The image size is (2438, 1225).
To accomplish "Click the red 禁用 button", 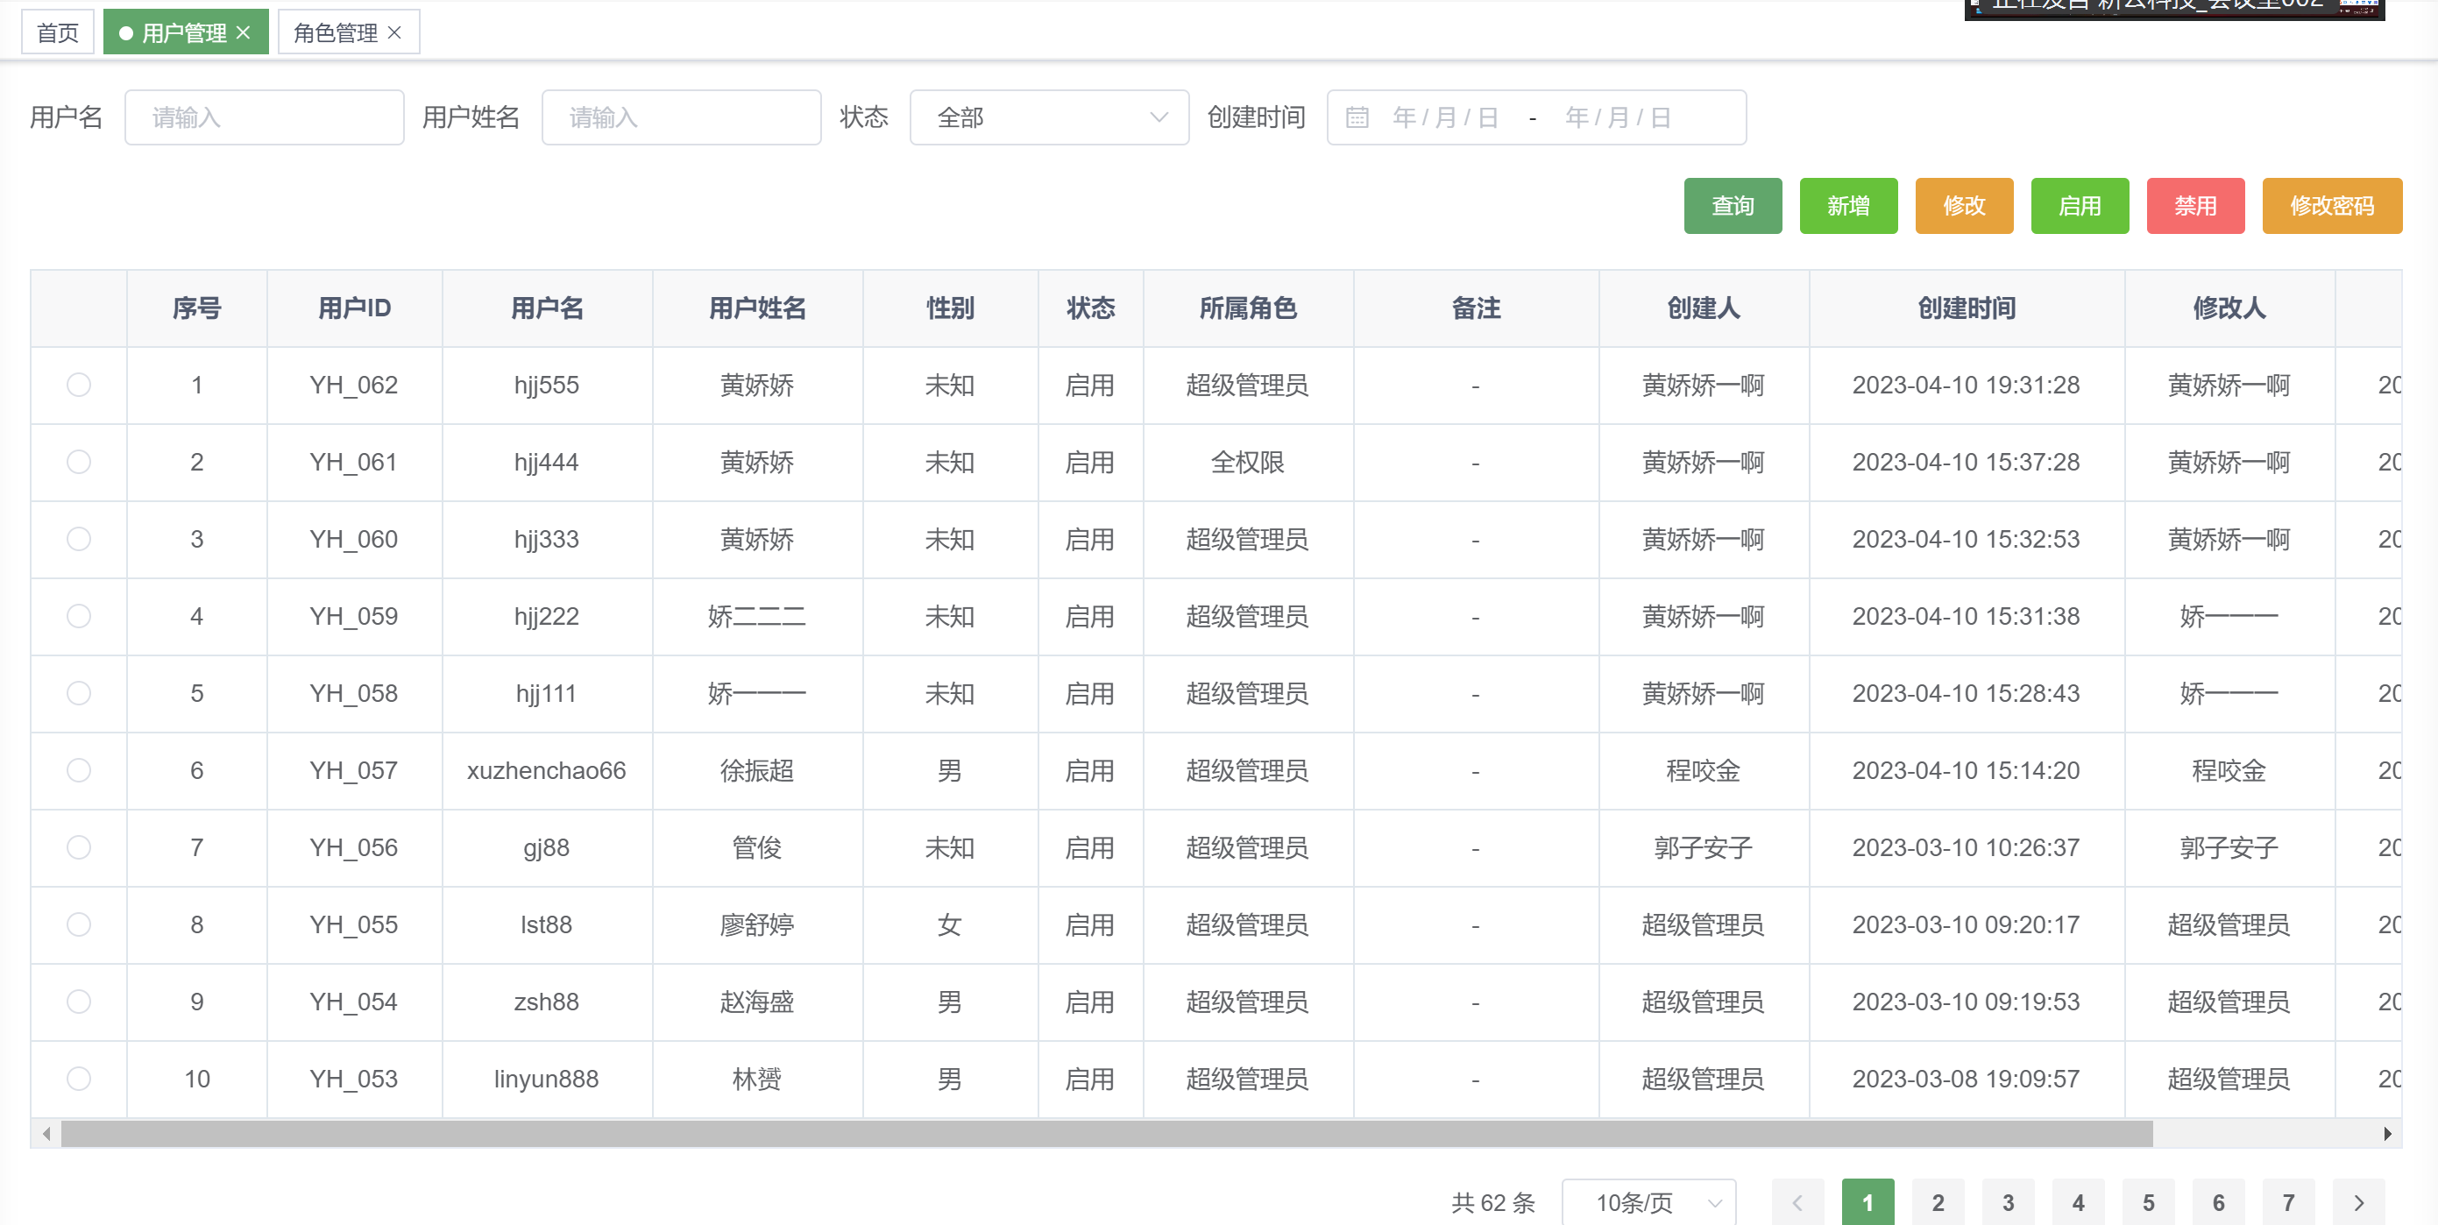I will (2196, 205).
